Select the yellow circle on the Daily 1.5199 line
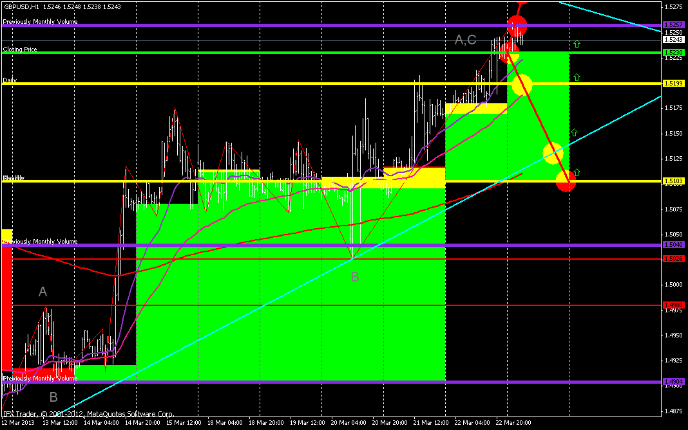 [x=522, y=85]
